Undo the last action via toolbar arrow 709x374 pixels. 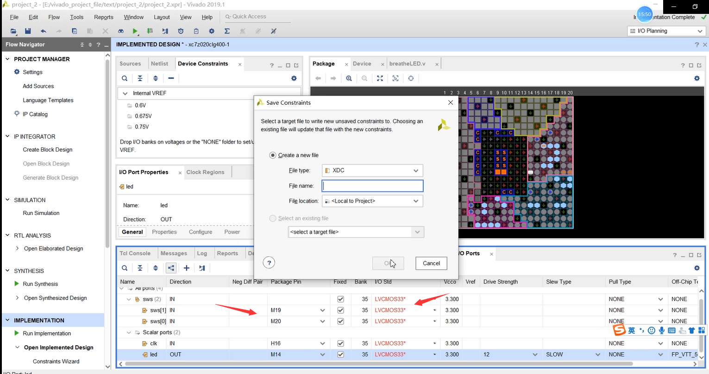point(44,31)
